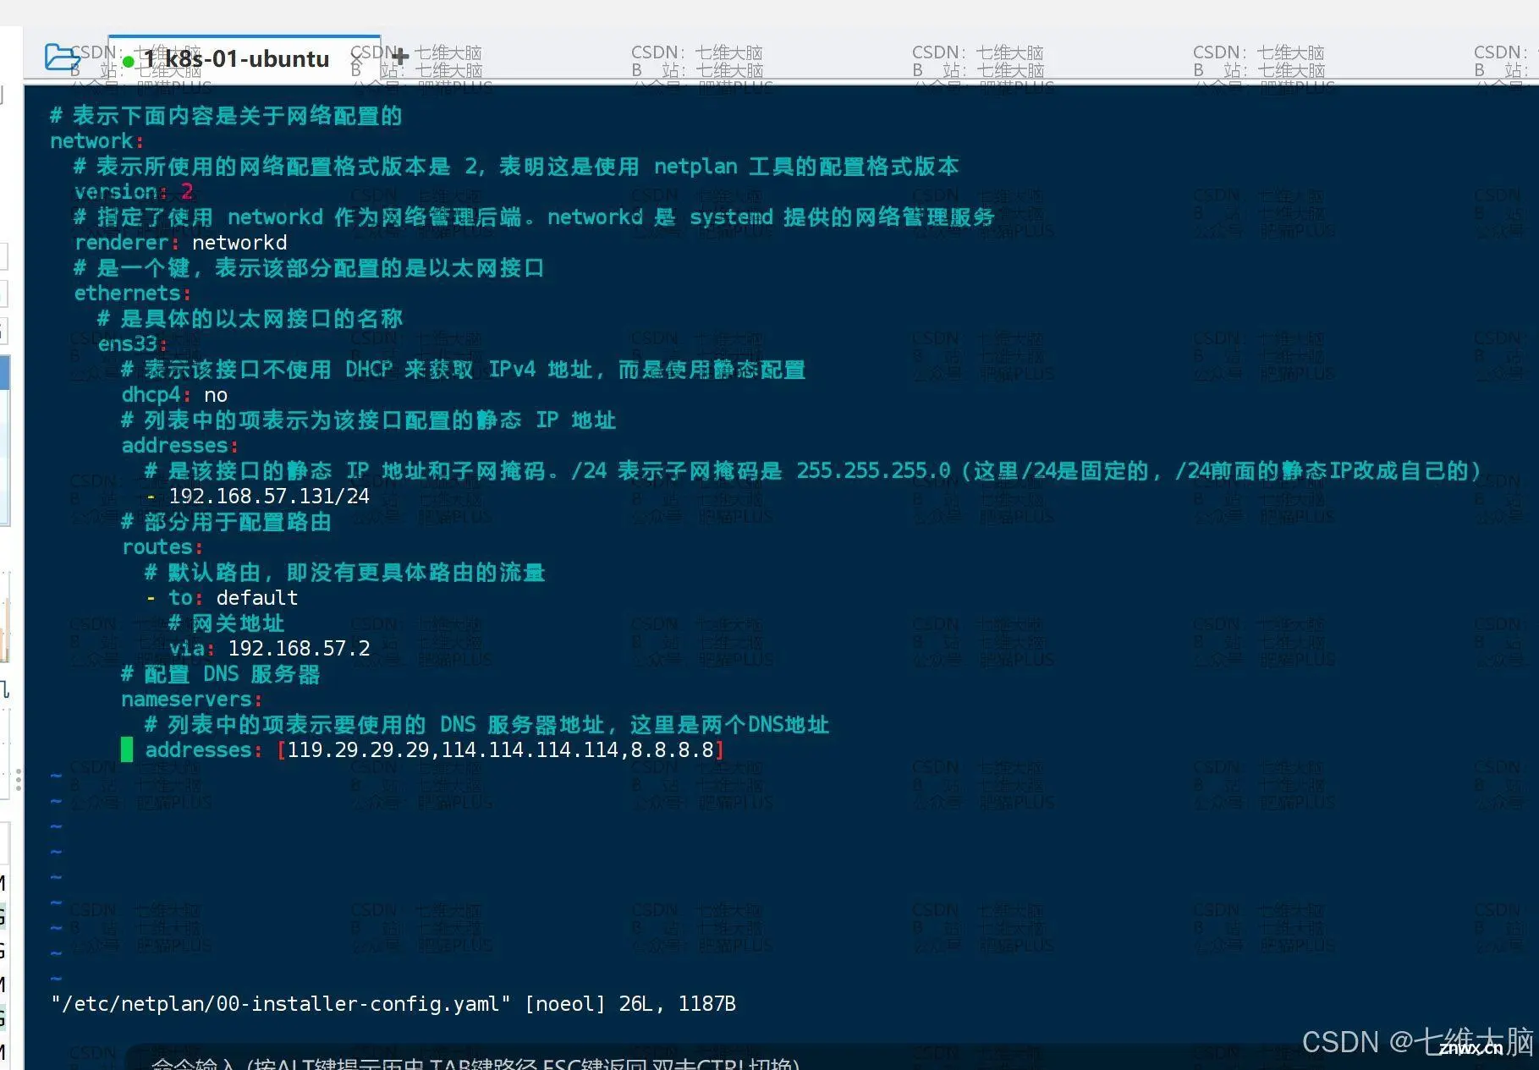
Task: Open the folder icon in tab bar
Action: (61, 58)
